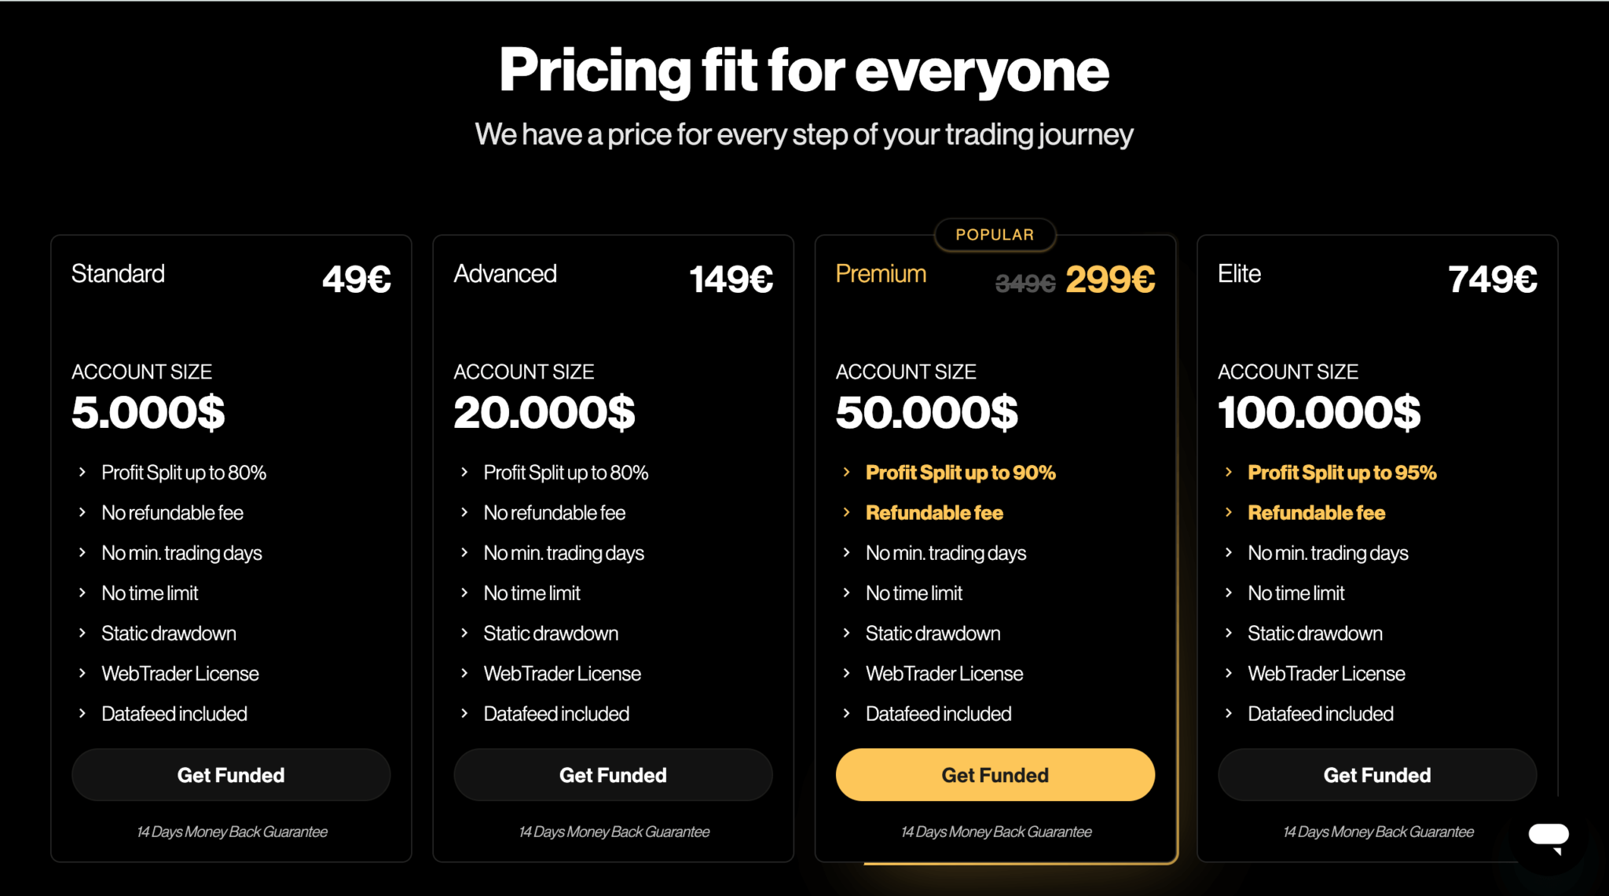The height and width of the screenshot is (896, 1609).
Task: Click Get Funded on the Premium card
Action: pos(995,775)
